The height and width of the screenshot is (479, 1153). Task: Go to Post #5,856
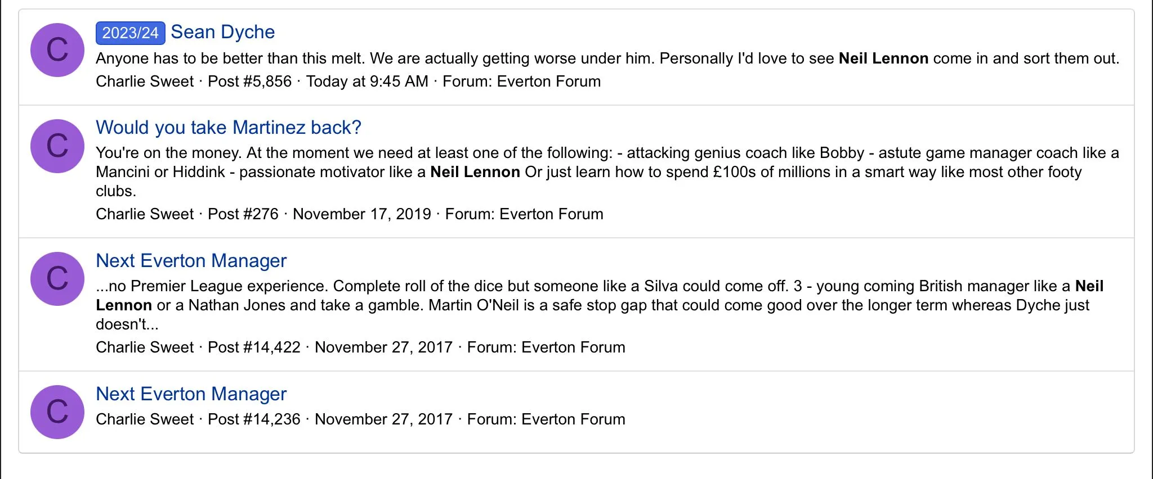(x=249, y=82)
